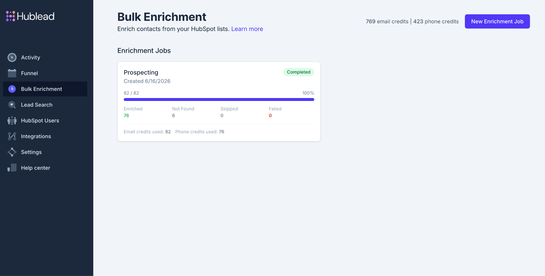This screenshot has width=545, height=276.
Task: Click the Enrichment Jobs heading
Action: pos(144,50)
